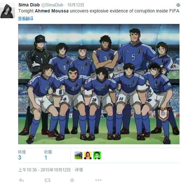Click 查看翻译 to view translation
The height and width of the screenshot is (186, 182).
coord(26,18)
